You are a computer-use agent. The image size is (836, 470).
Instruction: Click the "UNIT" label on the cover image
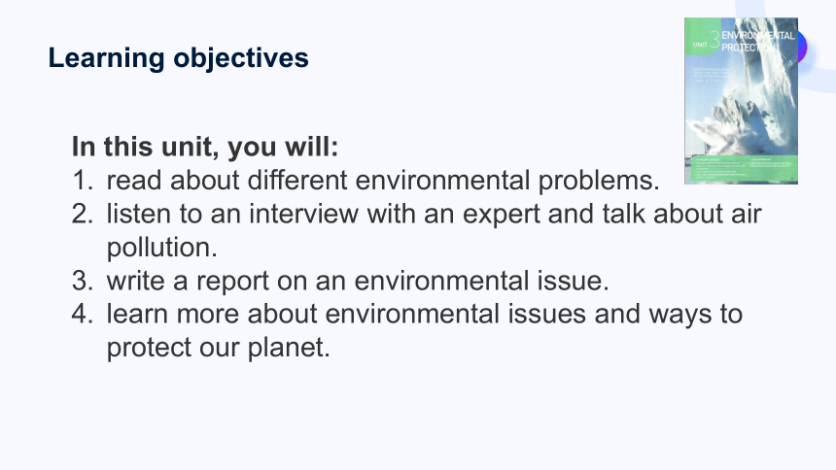click(700, 45)
